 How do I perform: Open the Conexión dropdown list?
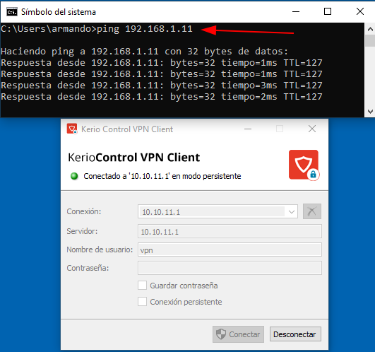[218, 211]
